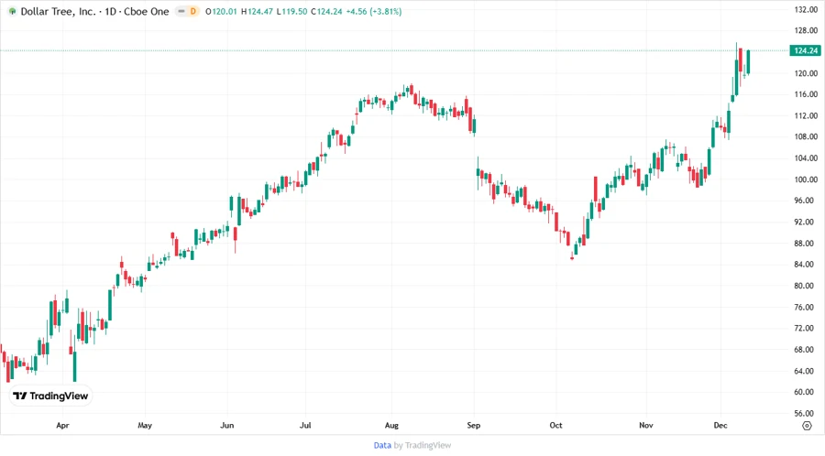Click the 56.00 price axis label
825x456 pixels.
(x=806, y=413)
